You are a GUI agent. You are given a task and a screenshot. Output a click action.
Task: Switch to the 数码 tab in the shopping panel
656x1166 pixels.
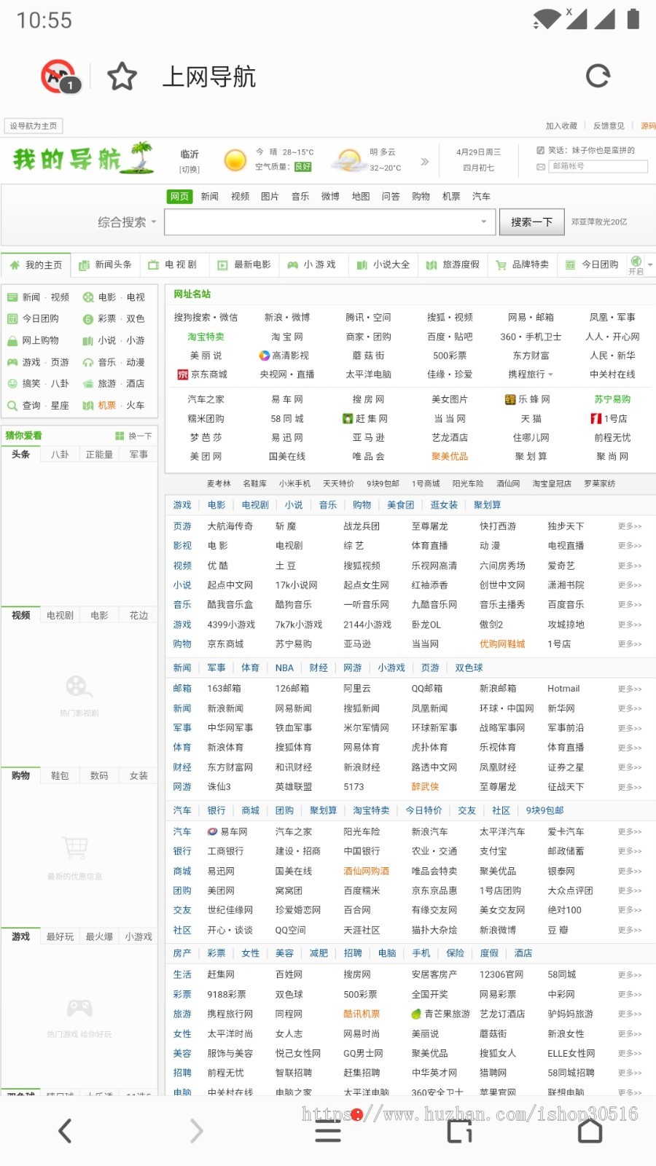click(x=99, y=775)
